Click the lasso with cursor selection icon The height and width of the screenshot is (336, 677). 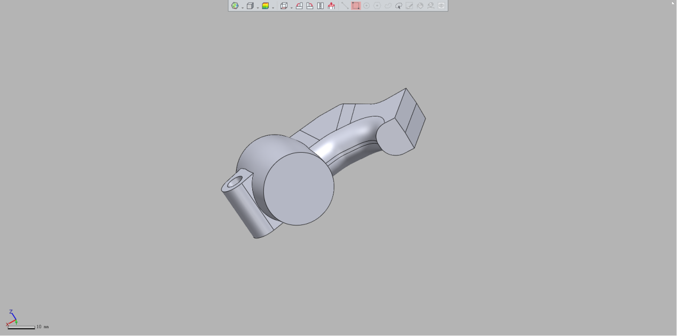(399, 6)
